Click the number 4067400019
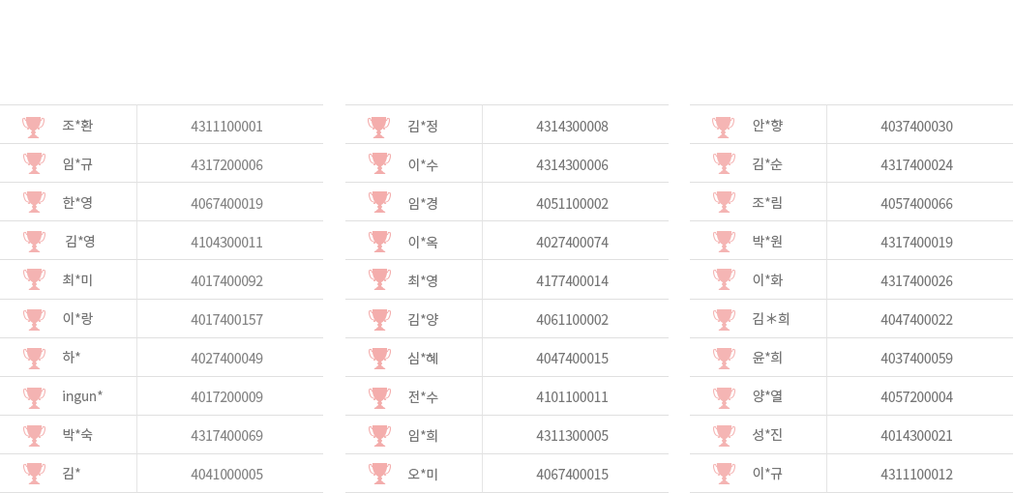This screenshot has height=493, width=1014. pyautogui.click(x=227, y=204)
